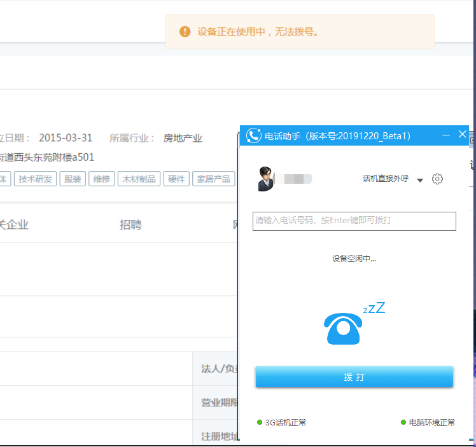The image size is (476, 447).
Task: Click the 房地产业 industry value
Action: click(x=183, y=138)
